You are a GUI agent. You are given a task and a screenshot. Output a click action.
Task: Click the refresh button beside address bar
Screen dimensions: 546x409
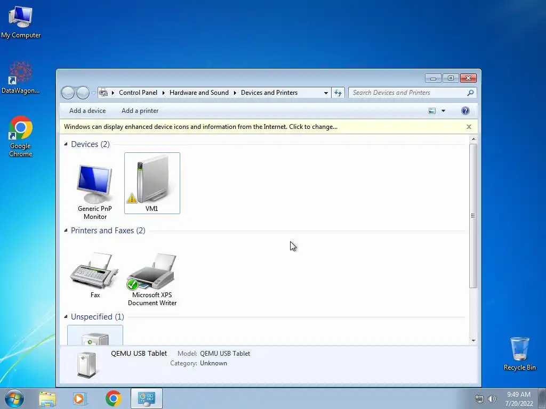[338, 93]
